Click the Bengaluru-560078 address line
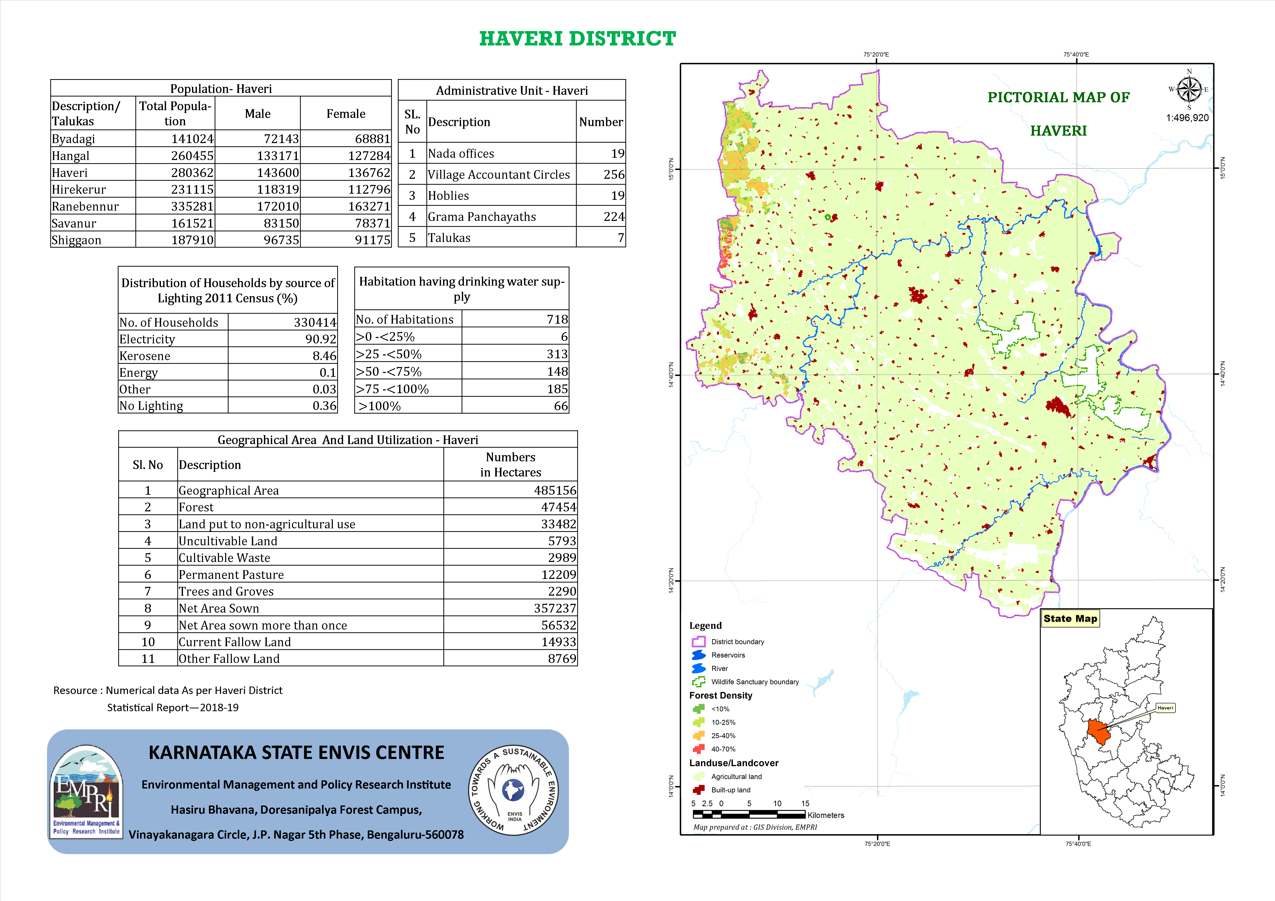 (x=296, y=835)
